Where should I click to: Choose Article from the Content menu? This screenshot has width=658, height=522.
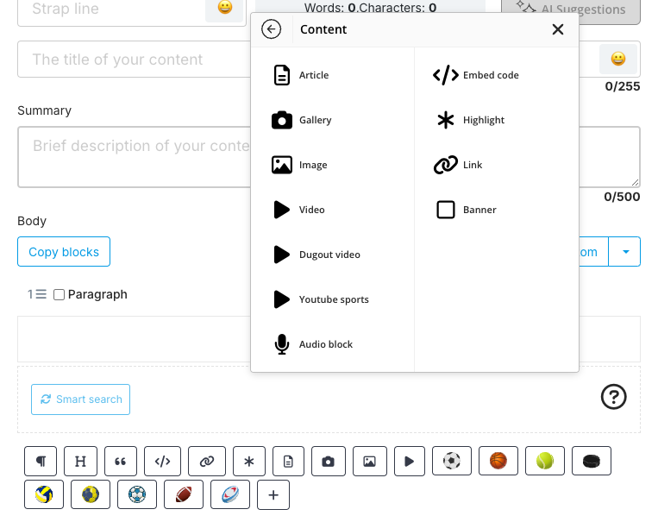(x=300, y=75)
